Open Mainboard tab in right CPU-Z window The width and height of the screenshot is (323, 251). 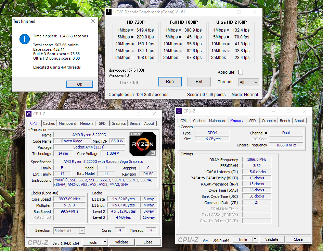tap(218, 121)
